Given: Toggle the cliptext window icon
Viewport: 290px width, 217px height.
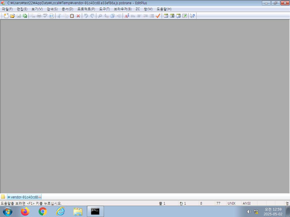Looking at the screenshot, I should pos(172,16).
